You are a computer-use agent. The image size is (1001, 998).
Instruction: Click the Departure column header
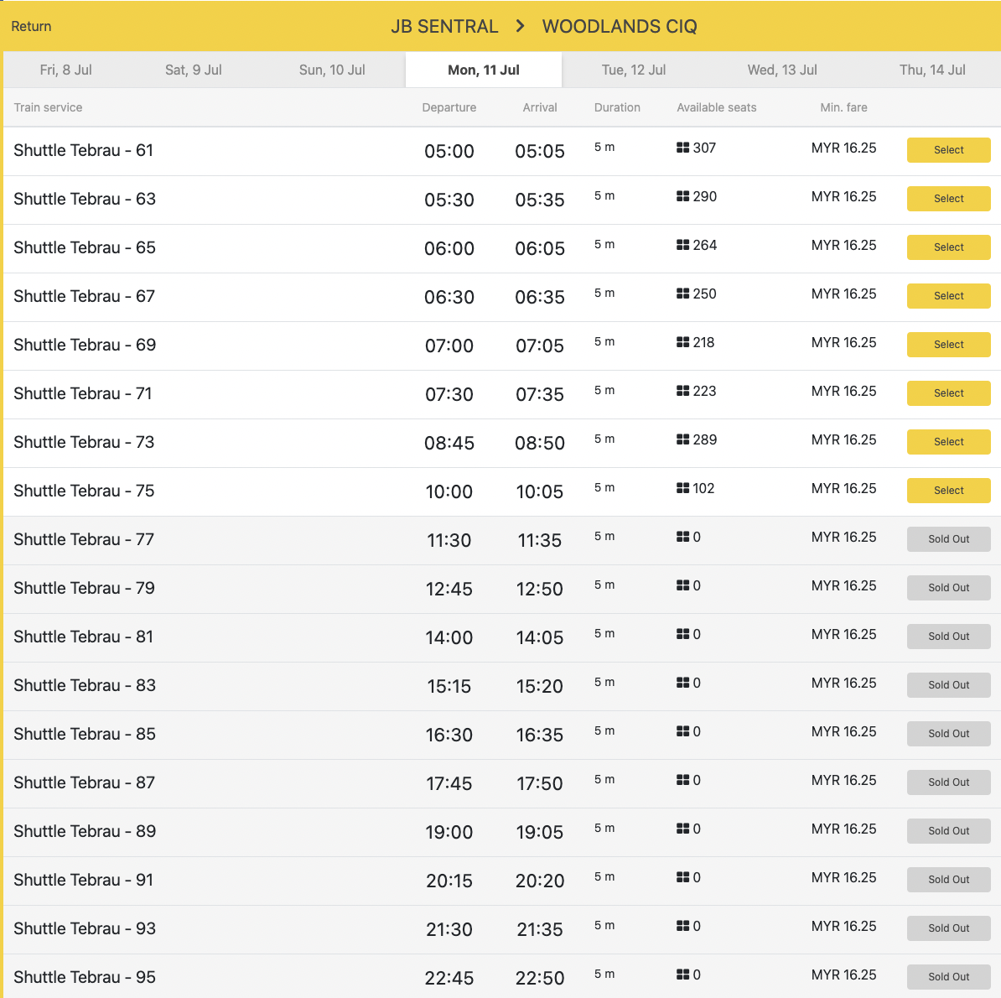(449, 107)
